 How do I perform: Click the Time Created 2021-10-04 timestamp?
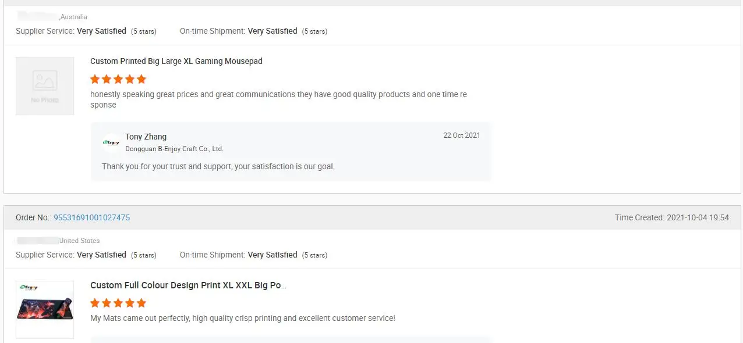671,217
